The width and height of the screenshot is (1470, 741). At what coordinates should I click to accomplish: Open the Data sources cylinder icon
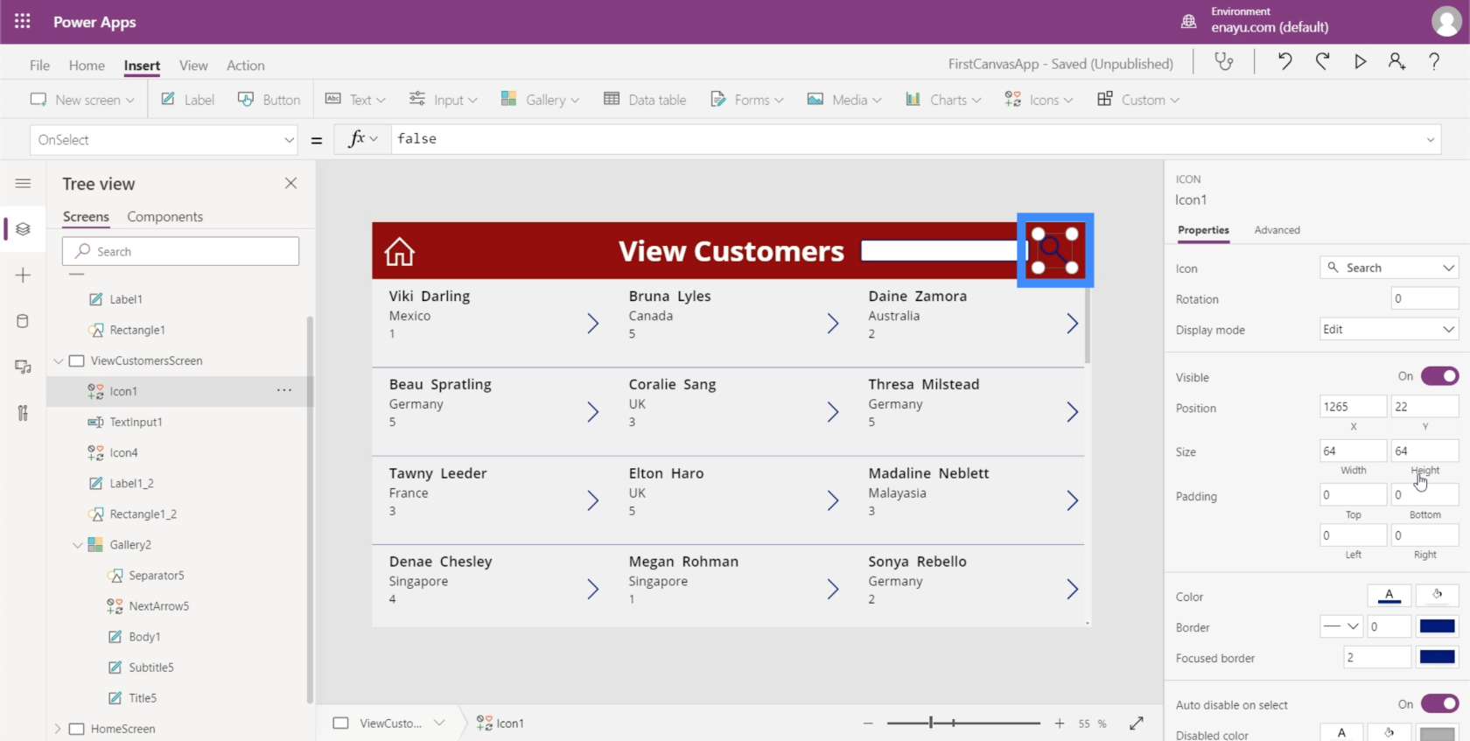(x=23, y=321)
